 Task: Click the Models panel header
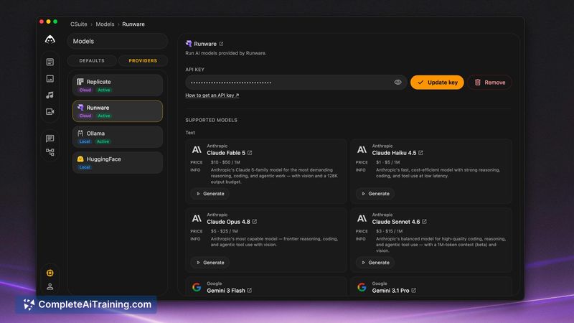coord(118,41)
